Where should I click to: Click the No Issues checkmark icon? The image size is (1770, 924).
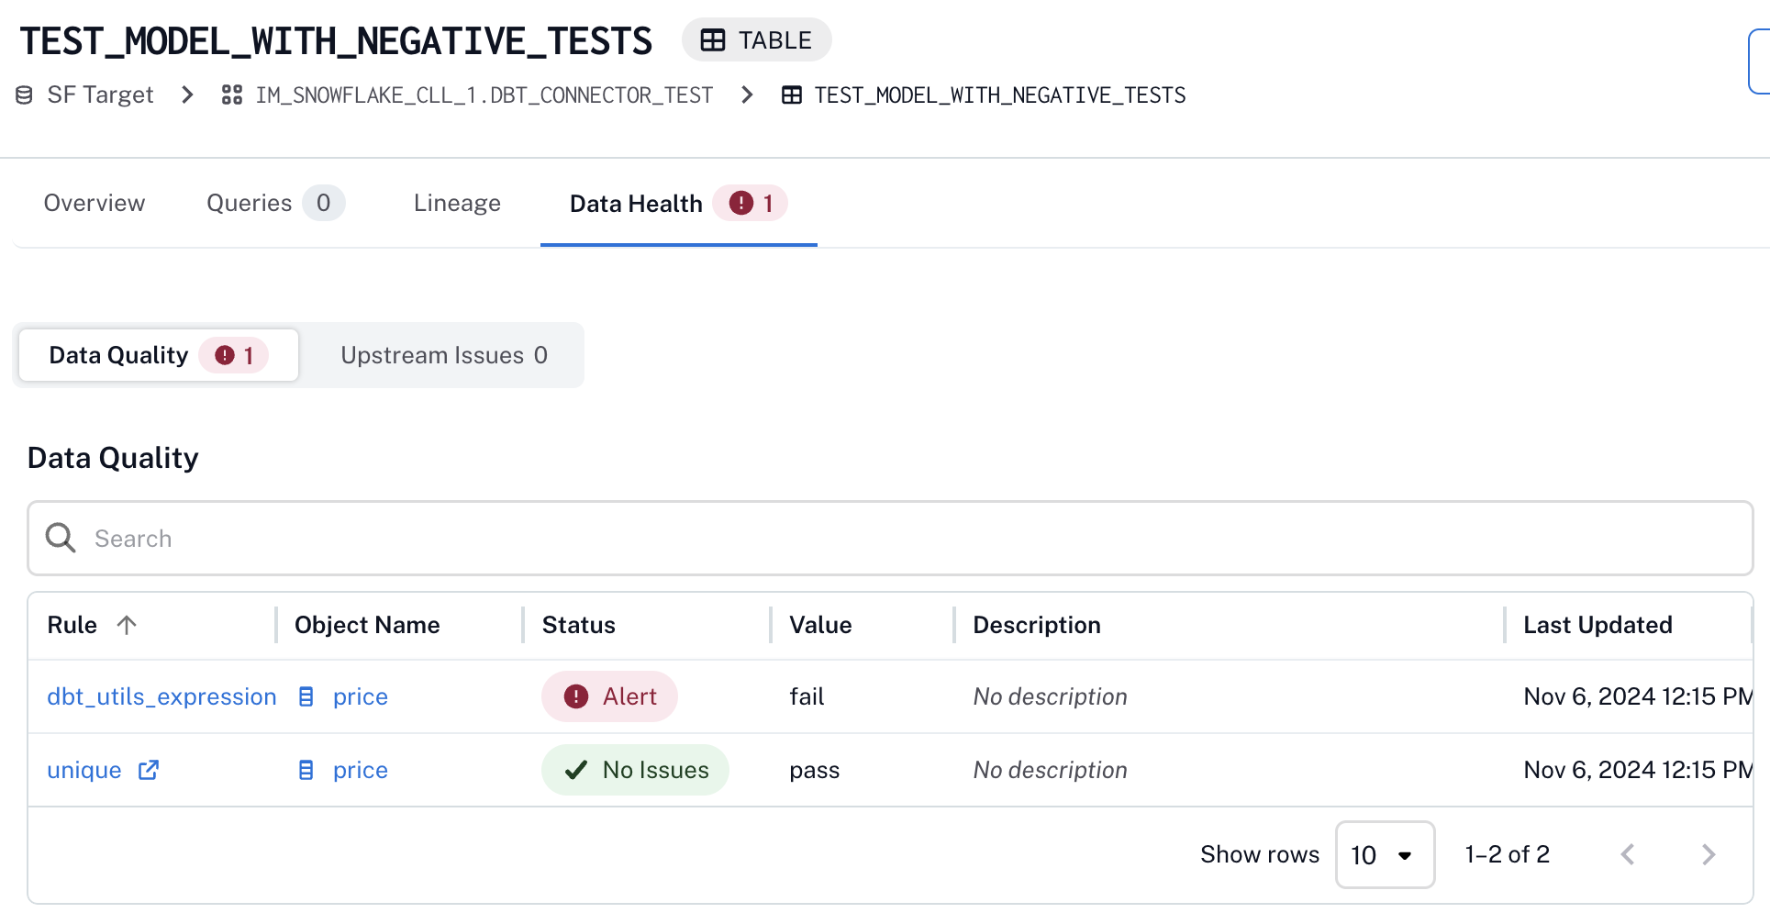576,770
